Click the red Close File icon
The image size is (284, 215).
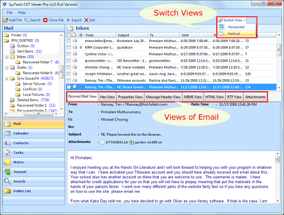click(45, 20)
